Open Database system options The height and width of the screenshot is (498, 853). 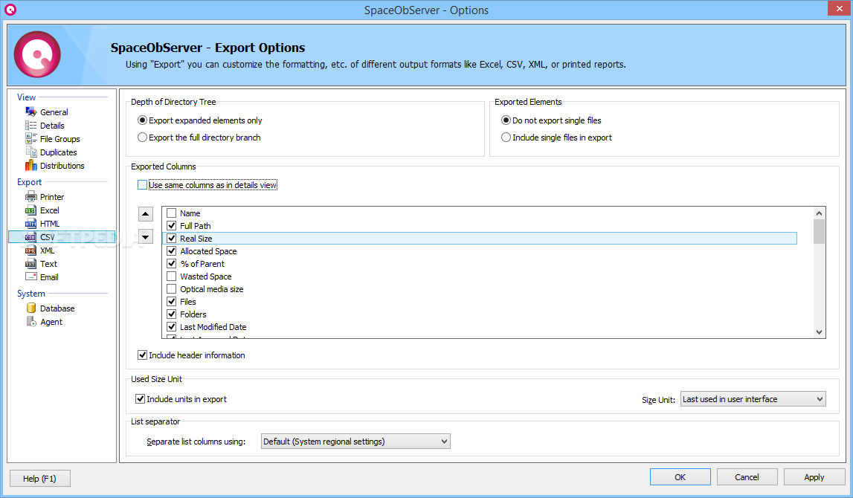[x=57, y=308]
